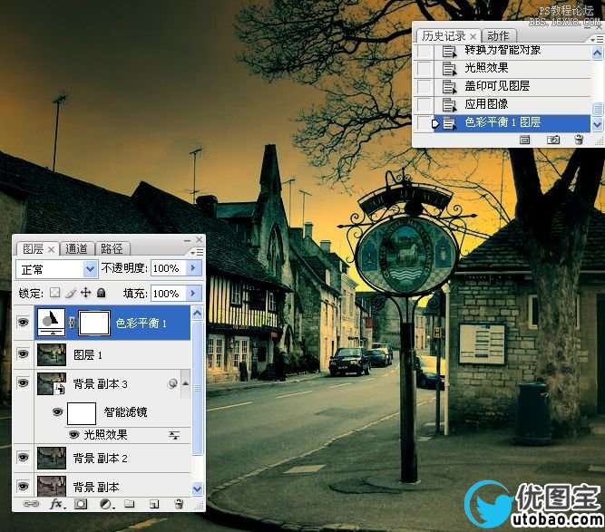Viewport: 605px width, 532px height.
Task: Open the 不透明度 opacity slider arrow
Action: point(192,269)
